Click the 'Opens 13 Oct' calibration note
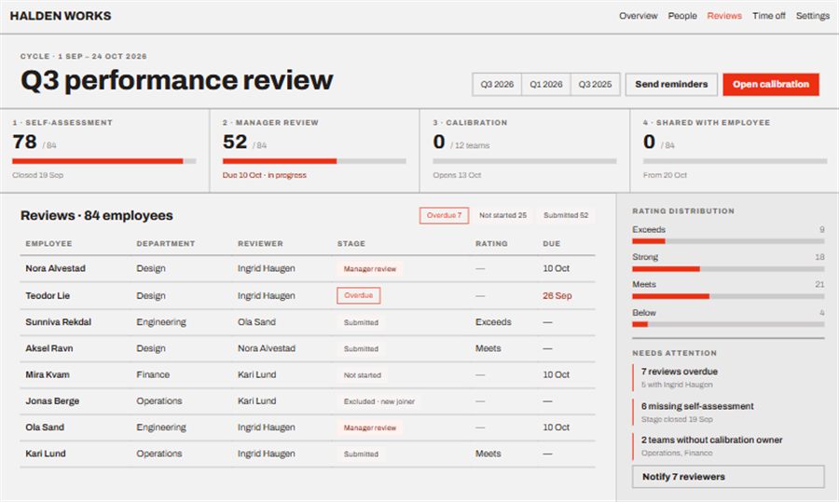Image resolution: width=839 pixels, height=502 pixels. pyautogui.click(x=457, y=175)
